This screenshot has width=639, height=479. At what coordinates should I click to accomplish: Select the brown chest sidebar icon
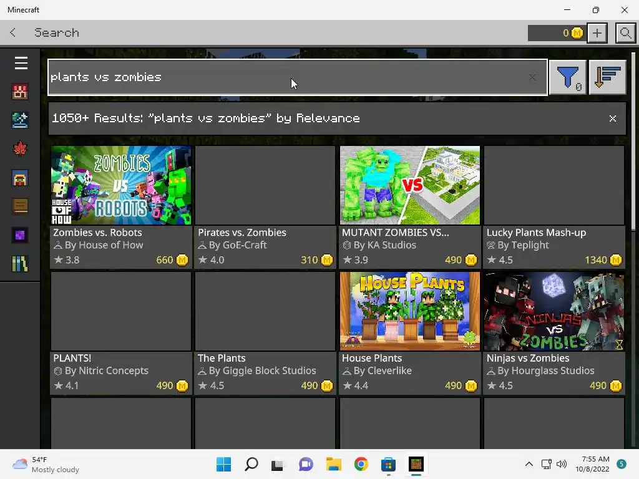(x=20, y=206)
